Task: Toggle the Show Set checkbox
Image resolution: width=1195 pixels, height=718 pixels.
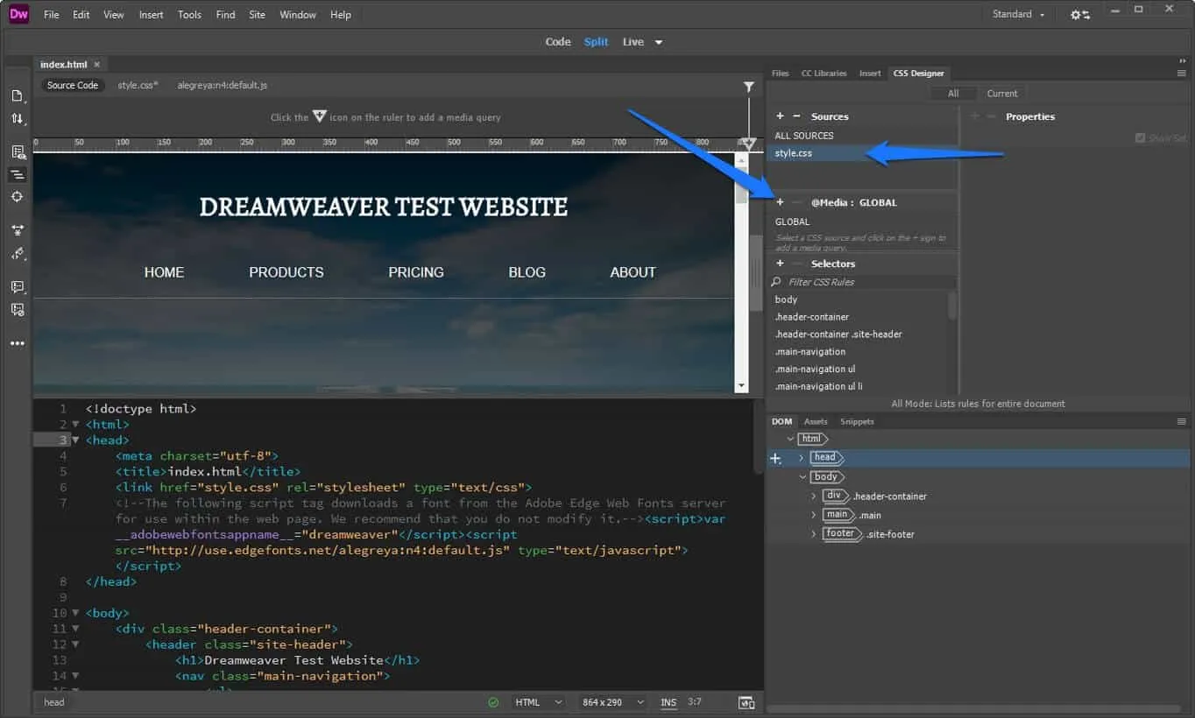Action: pos(1140,138)
